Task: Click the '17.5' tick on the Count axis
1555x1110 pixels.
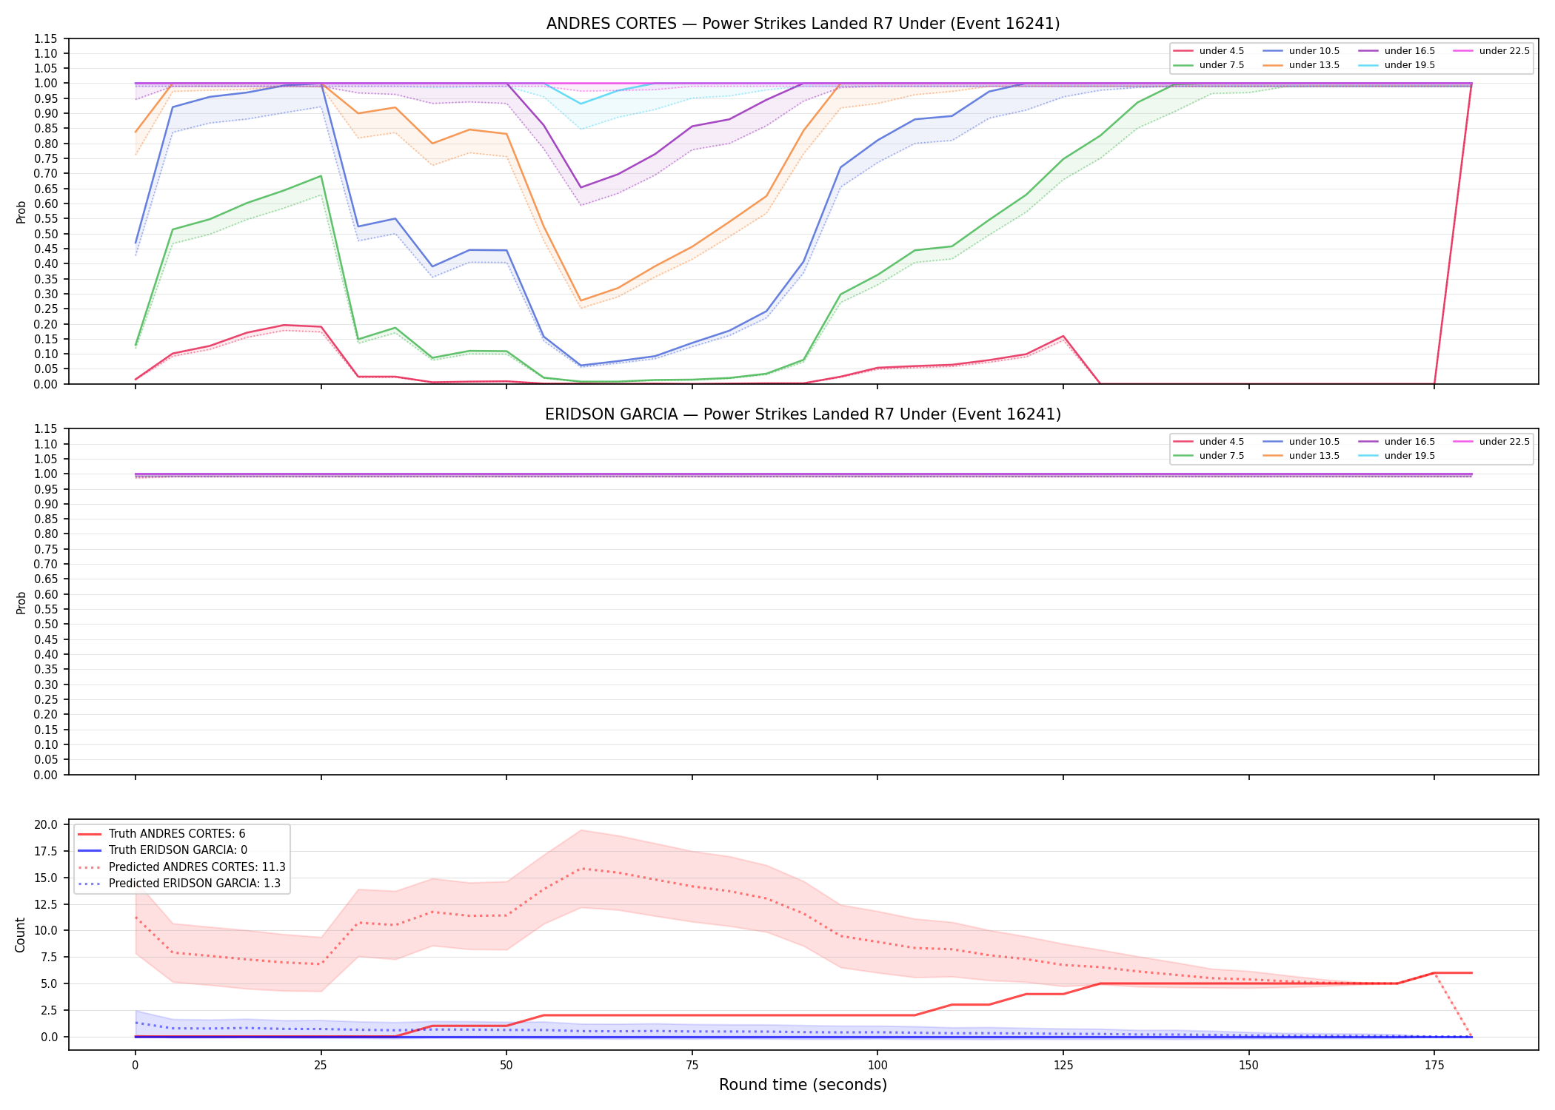Action: 47,851
